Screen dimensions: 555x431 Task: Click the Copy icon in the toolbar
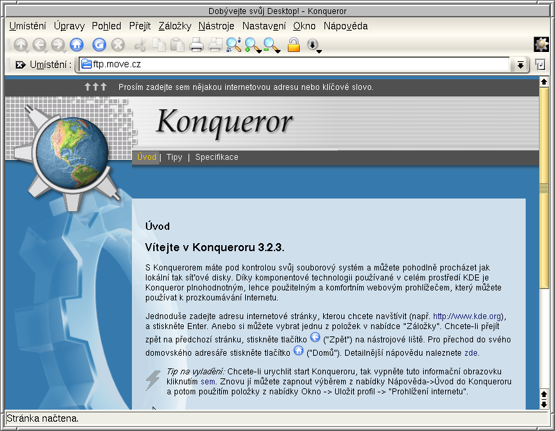[159, 45]
